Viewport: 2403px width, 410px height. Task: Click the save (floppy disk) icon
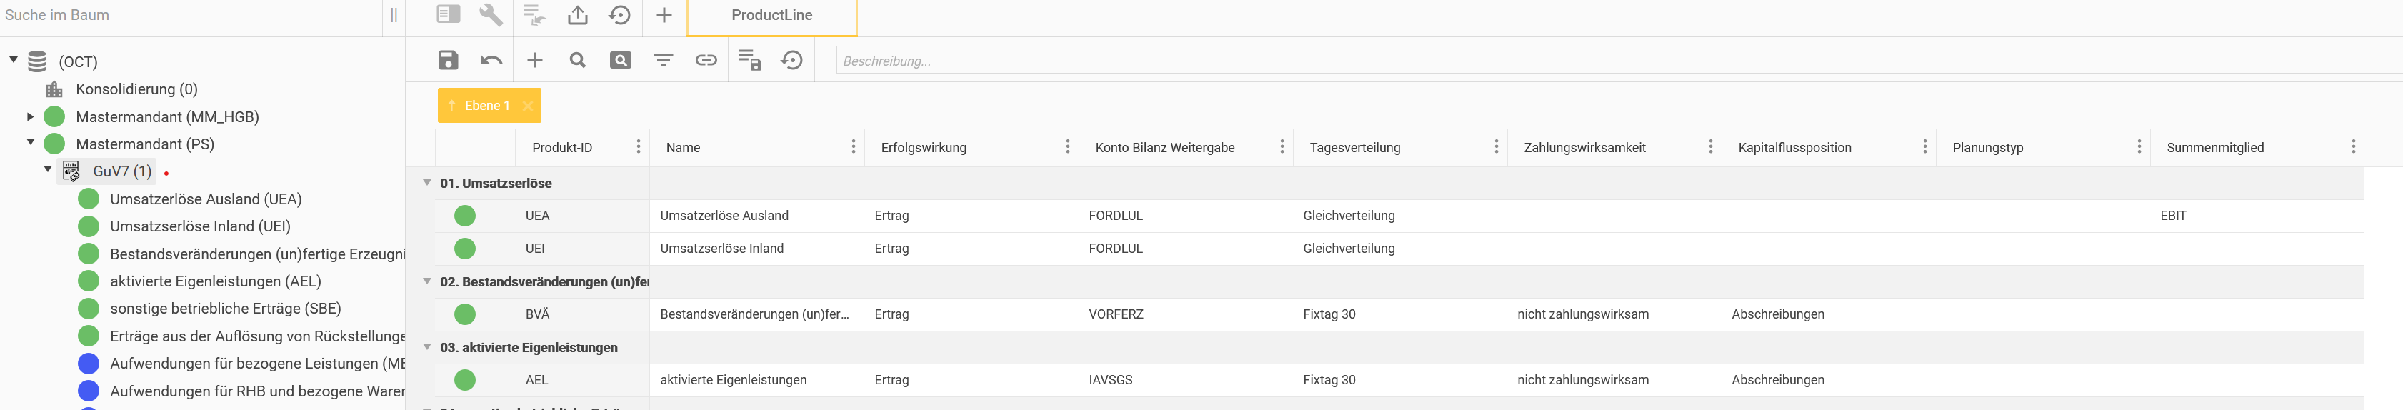coord(448,61)
